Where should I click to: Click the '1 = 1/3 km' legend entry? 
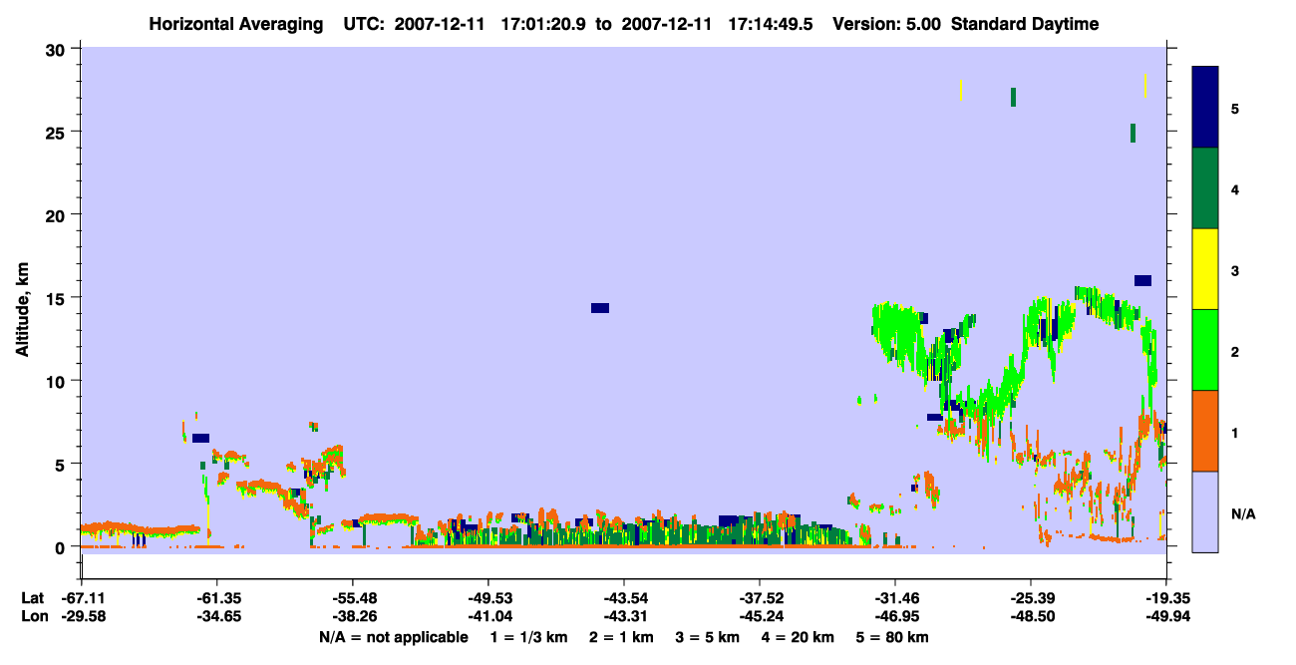point(530,636)
